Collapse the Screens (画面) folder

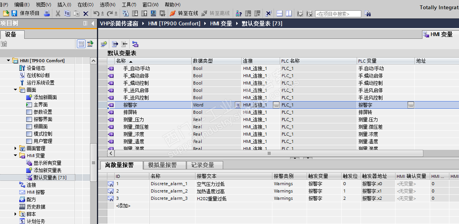pos(15,90)
